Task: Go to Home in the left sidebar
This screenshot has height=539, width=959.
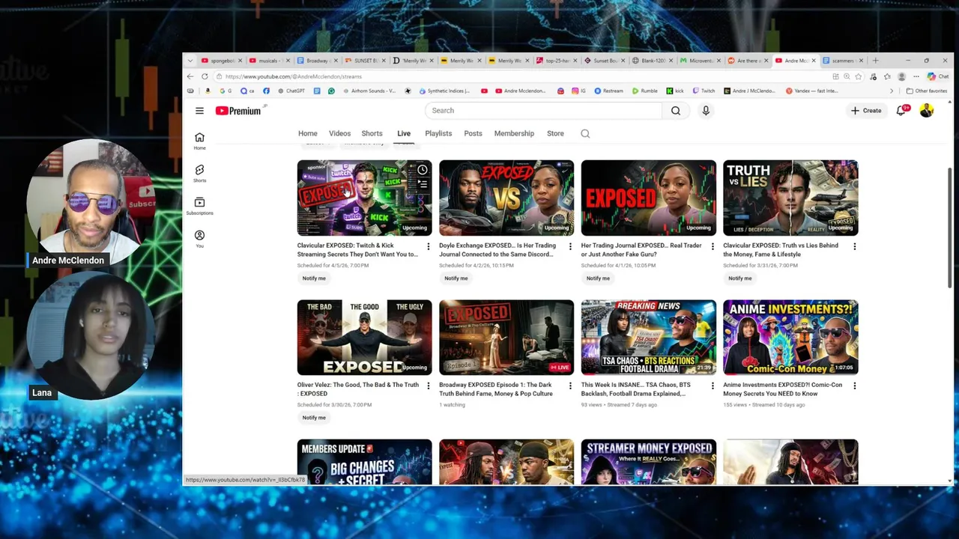Action: coord(199,141)
